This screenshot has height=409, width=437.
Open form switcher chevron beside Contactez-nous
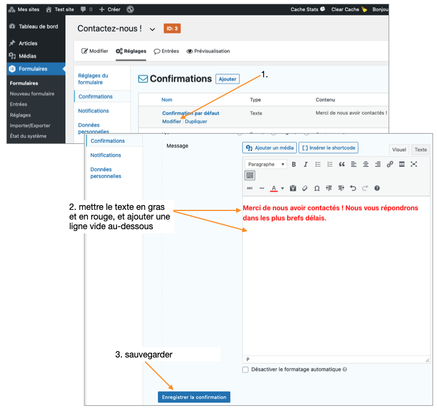152,29
